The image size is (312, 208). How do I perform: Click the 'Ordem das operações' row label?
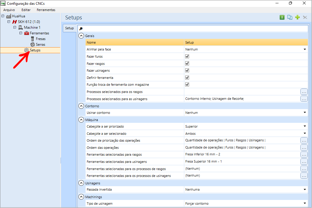[x=103, y=148]
